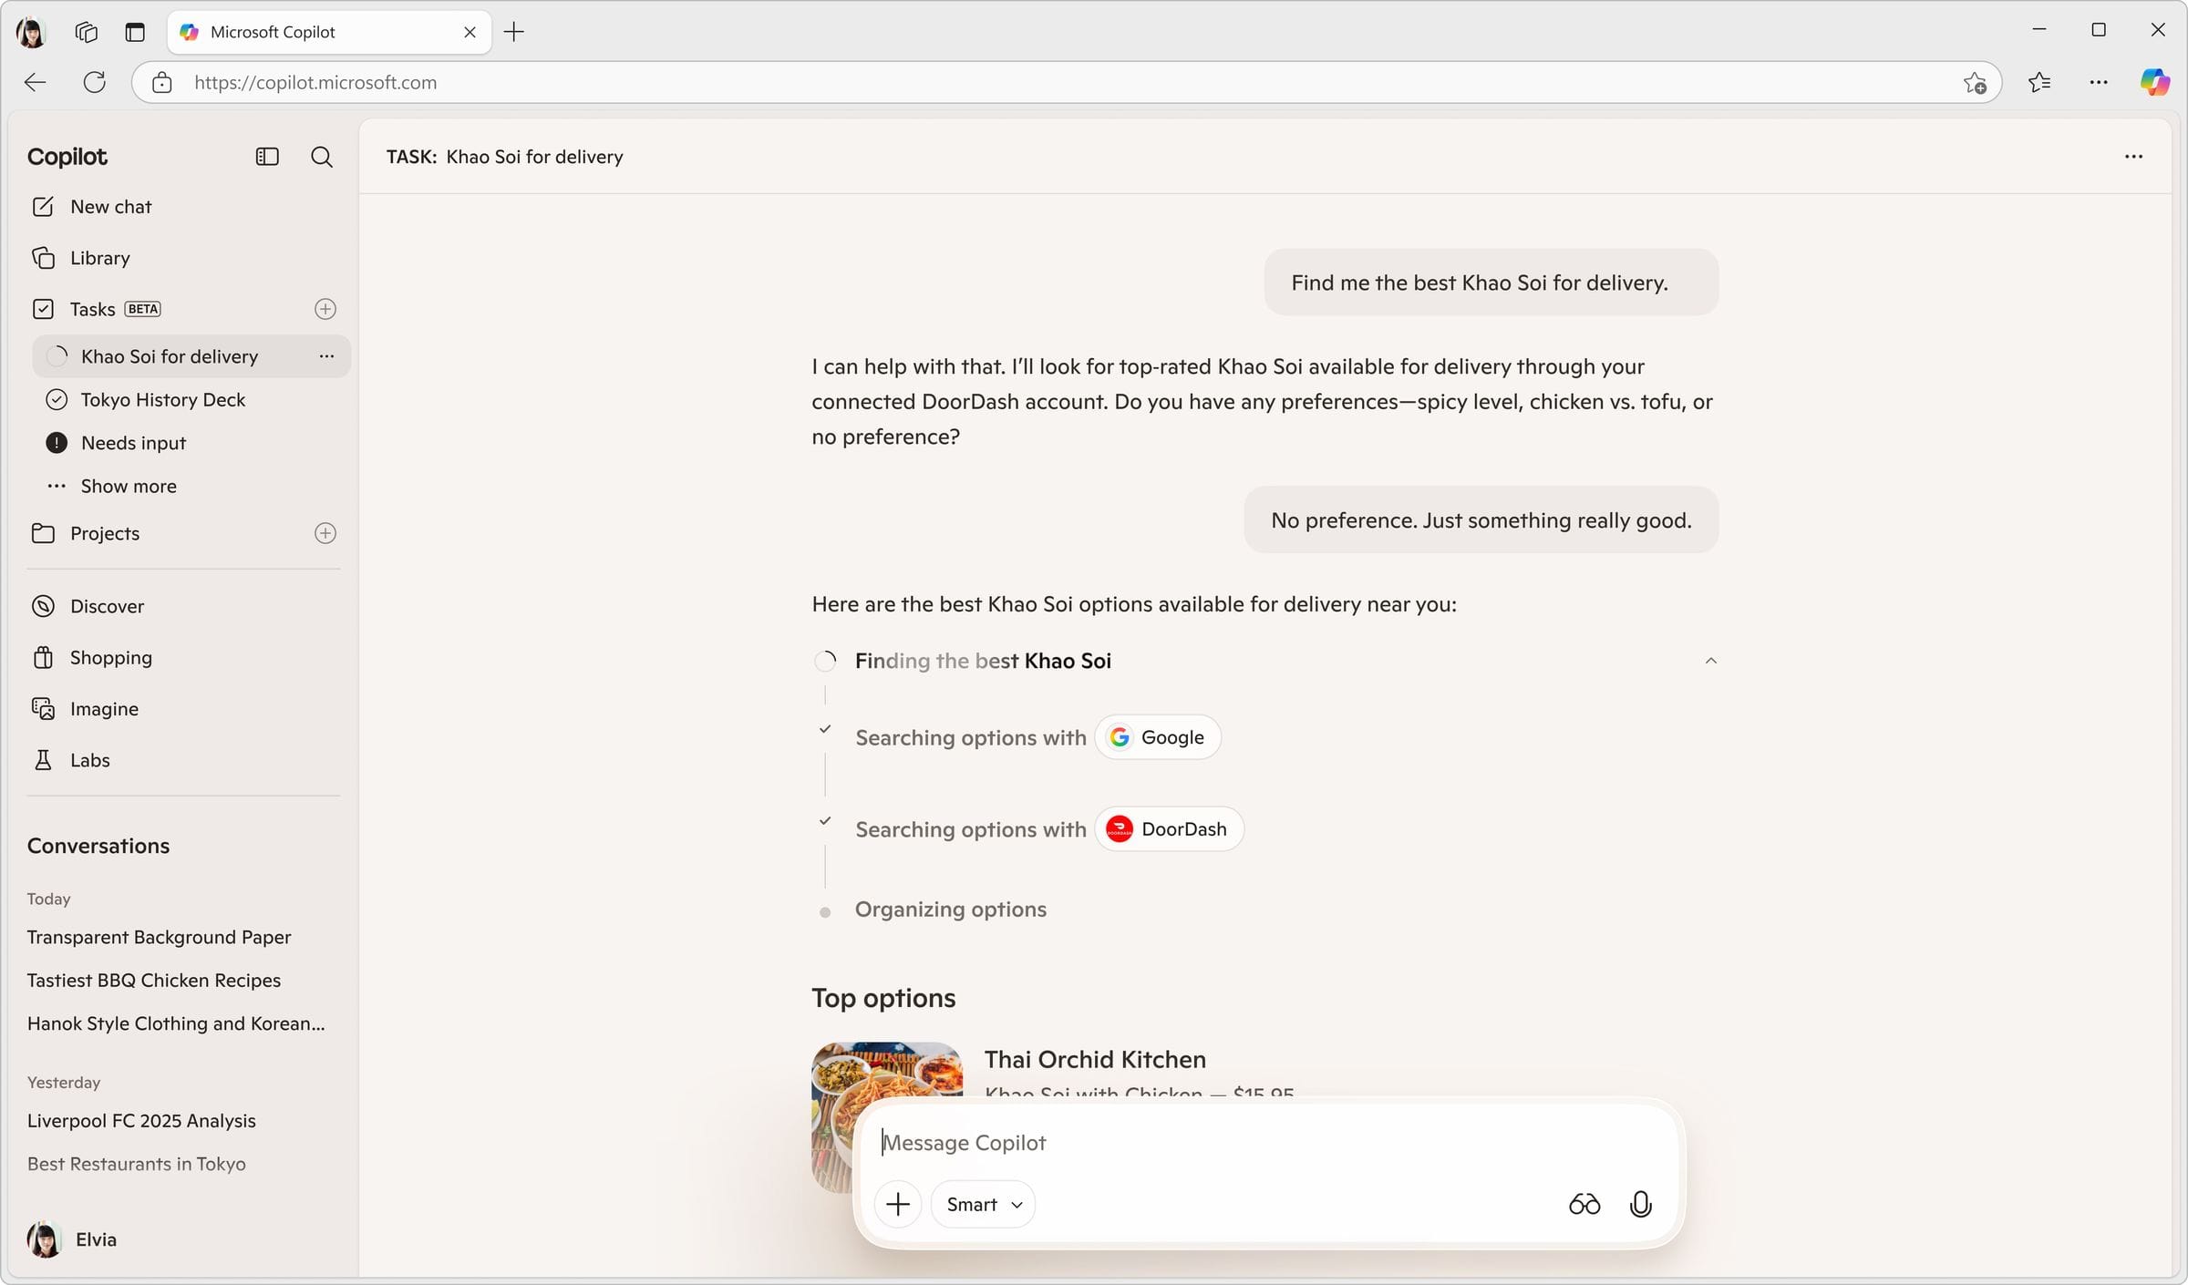
Task: Click the Google source chip
Action: click(x=1157, y=737)
